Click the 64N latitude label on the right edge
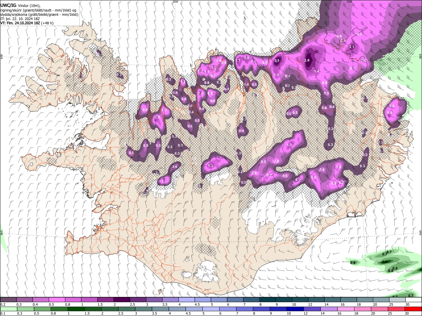 (x=420, y=232)
